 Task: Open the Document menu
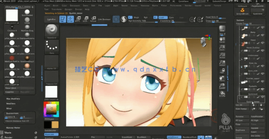pos(75,6)
